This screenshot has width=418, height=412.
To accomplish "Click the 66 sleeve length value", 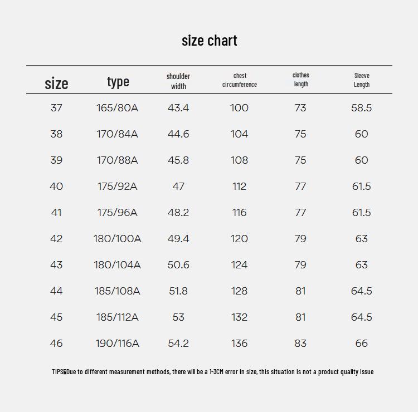I will (362, 344).
